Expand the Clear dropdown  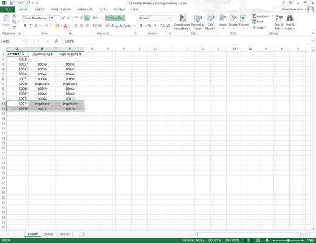[265, 27]
